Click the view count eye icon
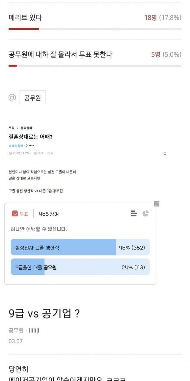The image size is (190, 381). tap(35, 153)
